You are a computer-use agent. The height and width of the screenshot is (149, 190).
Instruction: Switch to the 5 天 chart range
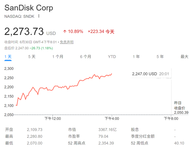(x=32, y=57)
